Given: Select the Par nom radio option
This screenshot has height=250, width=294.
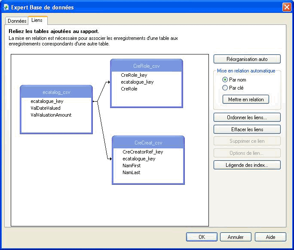Looking at the screenshot, I should pyautogui.click(x=225, y=80).
